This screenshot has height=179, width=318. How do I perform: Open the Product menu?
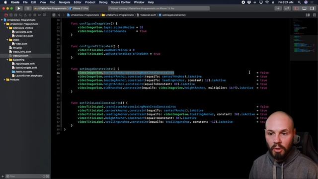coord(90,2)
